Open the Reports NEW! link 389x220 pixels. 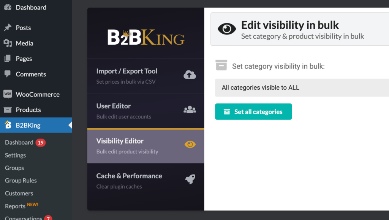22,206
